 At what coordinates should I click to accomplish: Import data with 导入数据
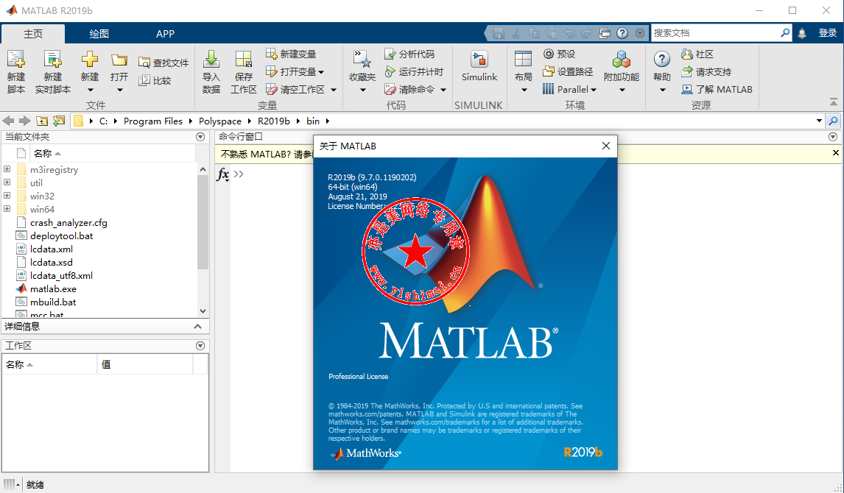click(211, 72)
